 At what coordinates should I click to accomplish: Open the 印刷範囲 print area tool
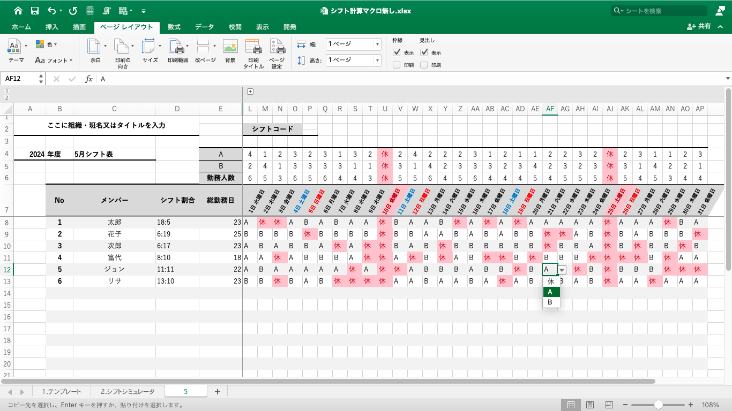(177, 52)
